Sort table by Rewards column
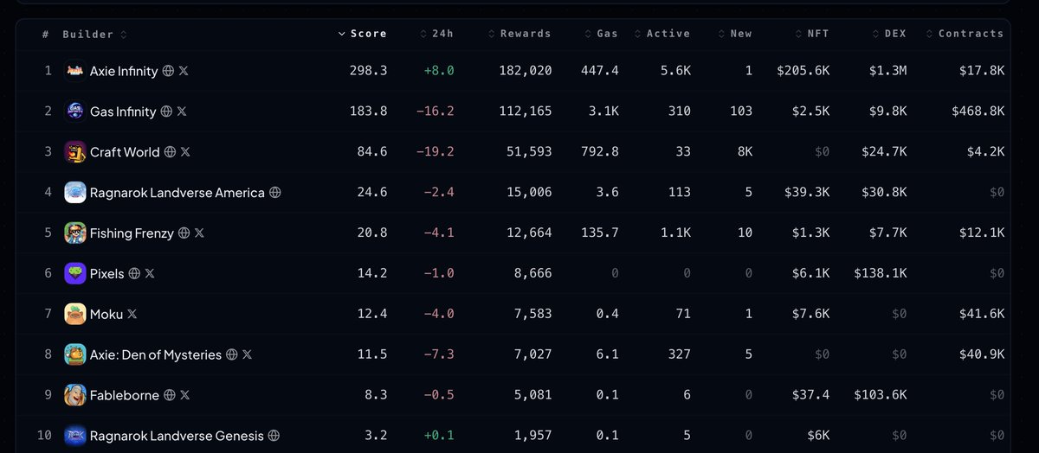 [519, 34]
